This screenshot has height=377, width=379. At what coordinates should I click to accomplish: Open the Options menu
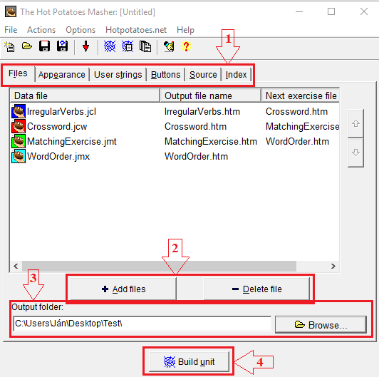pyautogui.click(x=81, y=30)
